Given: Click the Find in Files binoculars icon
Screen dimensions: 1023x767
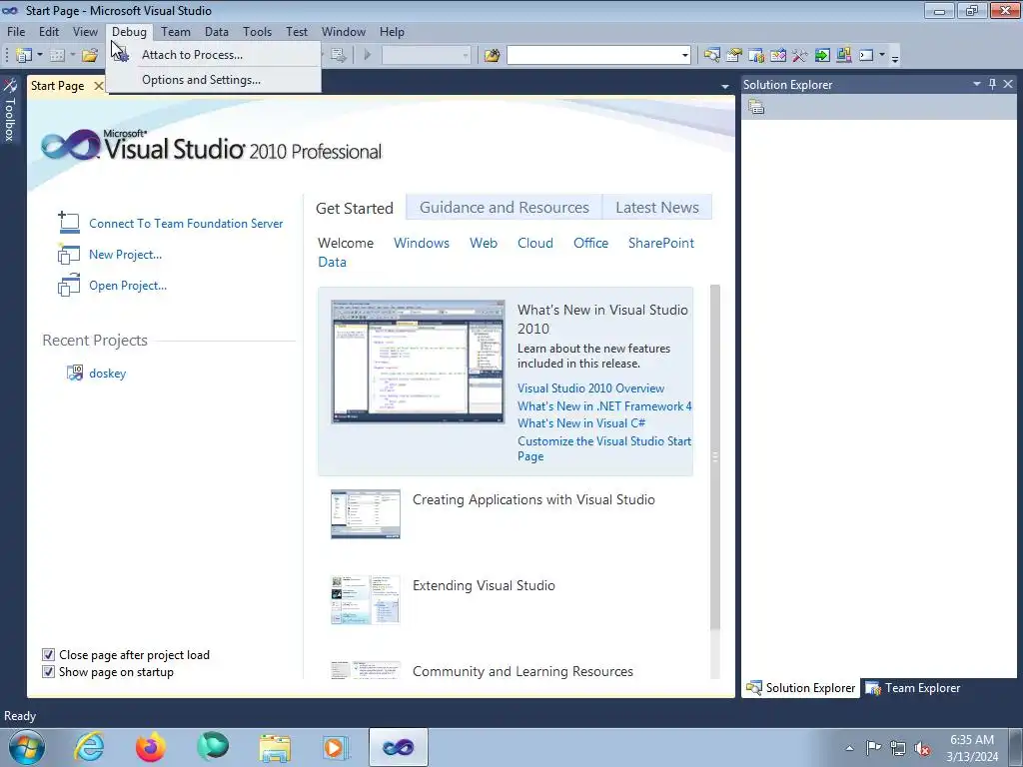Looking at the screenshot, I should [x=492, y=56].
